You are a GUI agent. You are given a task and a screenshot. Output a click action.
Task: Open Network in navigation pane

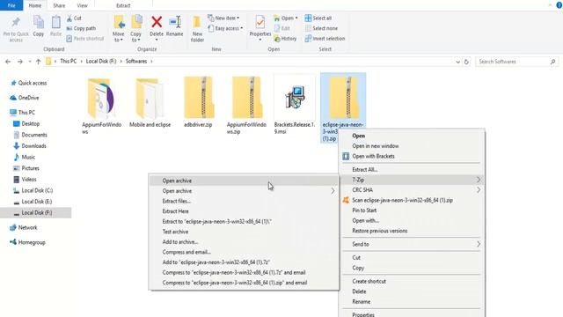tap(27, 227)
